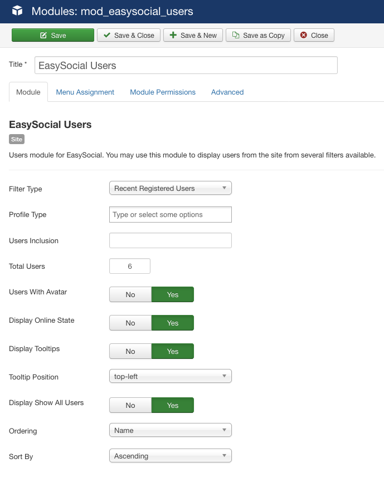Open the Module Permissions tab
The width and height of the screenshot is (384, 478).
(163, 92)
